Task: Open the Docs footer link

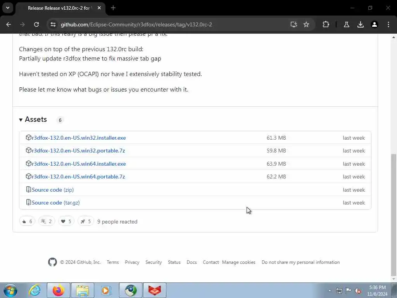Action: pyautogui.click(x=192, y=262)
